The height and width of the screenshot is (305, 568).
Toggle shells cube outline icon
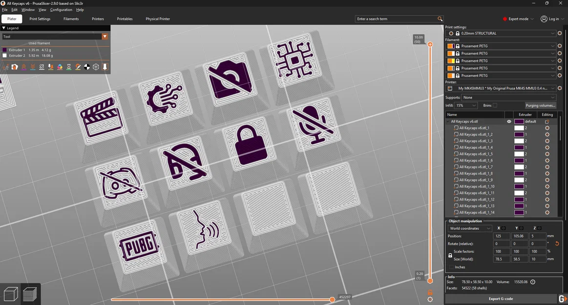click(x=96, y=67)
